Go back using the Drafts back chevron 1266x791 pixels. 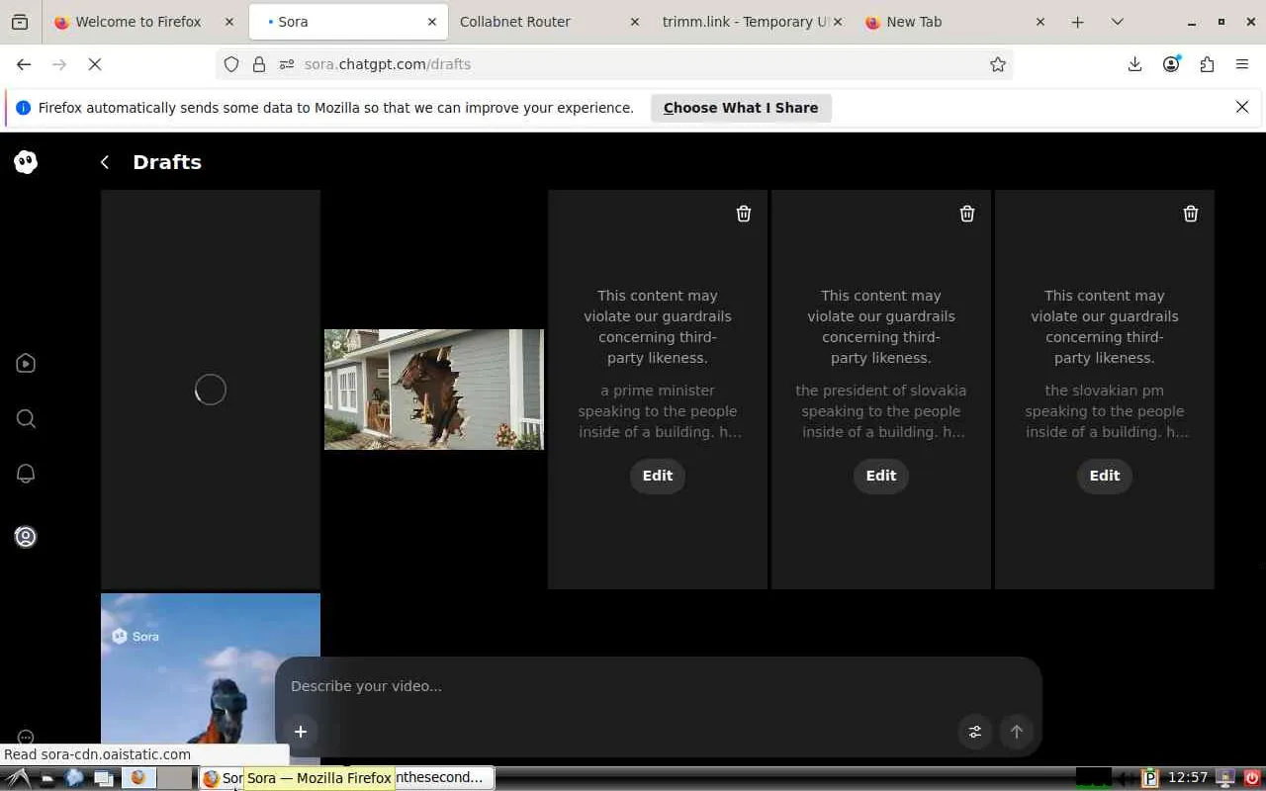click(105, 162)
